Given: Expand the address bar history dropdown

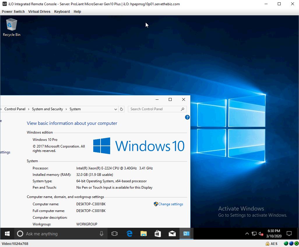Looking at the screenshot, I should (x=116, y=109).
